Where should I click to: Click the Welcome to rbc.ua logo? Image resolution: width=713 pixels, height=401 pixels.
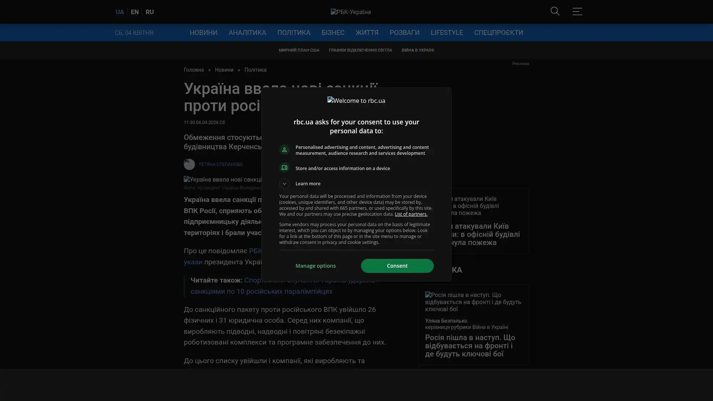point(356,101)
